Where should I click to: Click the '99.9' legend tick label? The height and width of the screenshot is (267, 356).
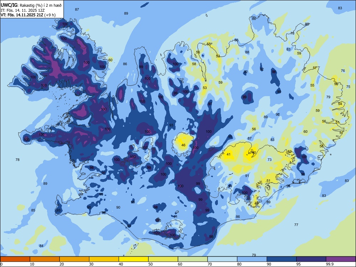point(330,264)
